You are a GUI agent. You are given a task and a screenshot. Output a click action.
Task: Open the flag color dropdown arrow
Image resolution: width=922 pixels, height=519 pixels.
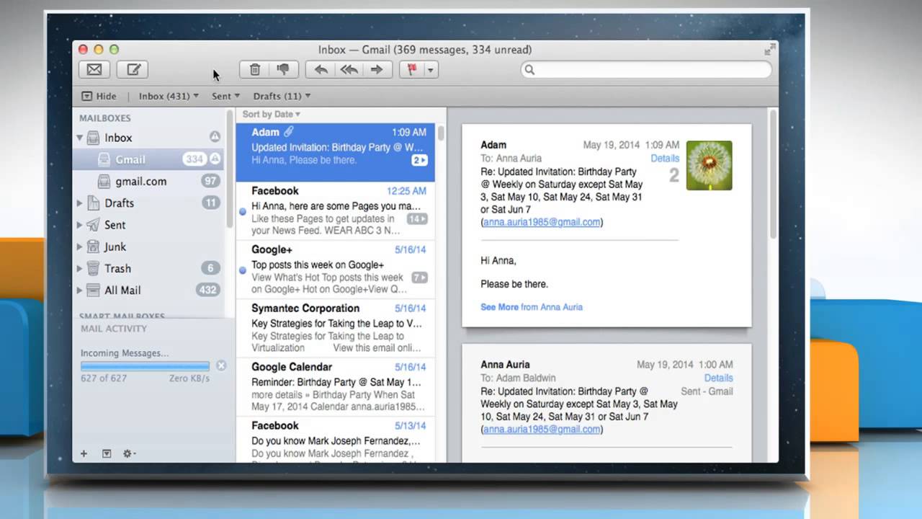[431, 70]
